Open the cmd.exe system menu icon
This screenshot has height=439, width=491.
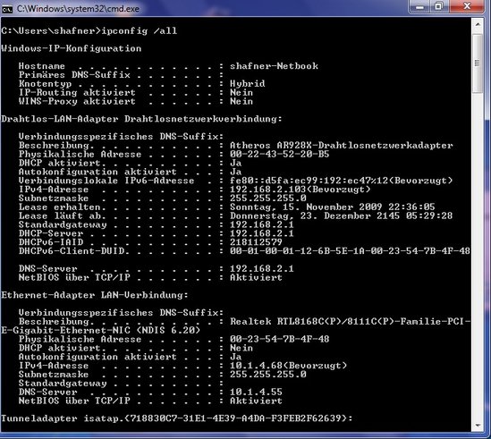(x=6, y=9)
